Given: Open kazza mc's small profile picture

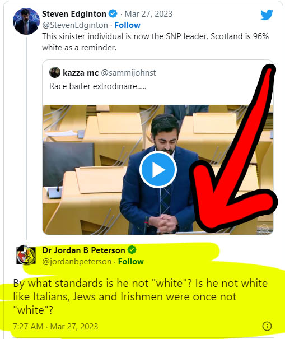Looking at the screenshot, I should pyautogui.click(x=55, y=72).
